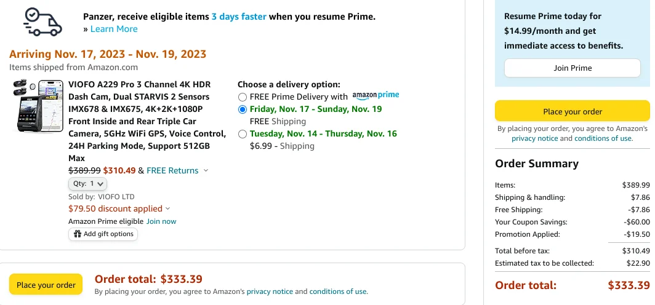
Task: Click the Join now link
Action: tap(161, 221)
